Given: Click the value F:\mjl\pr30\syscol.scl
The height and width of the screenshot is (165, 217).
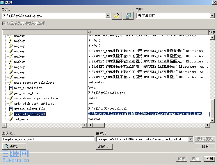Looking at the screenshot, I should tap(107, 108).
